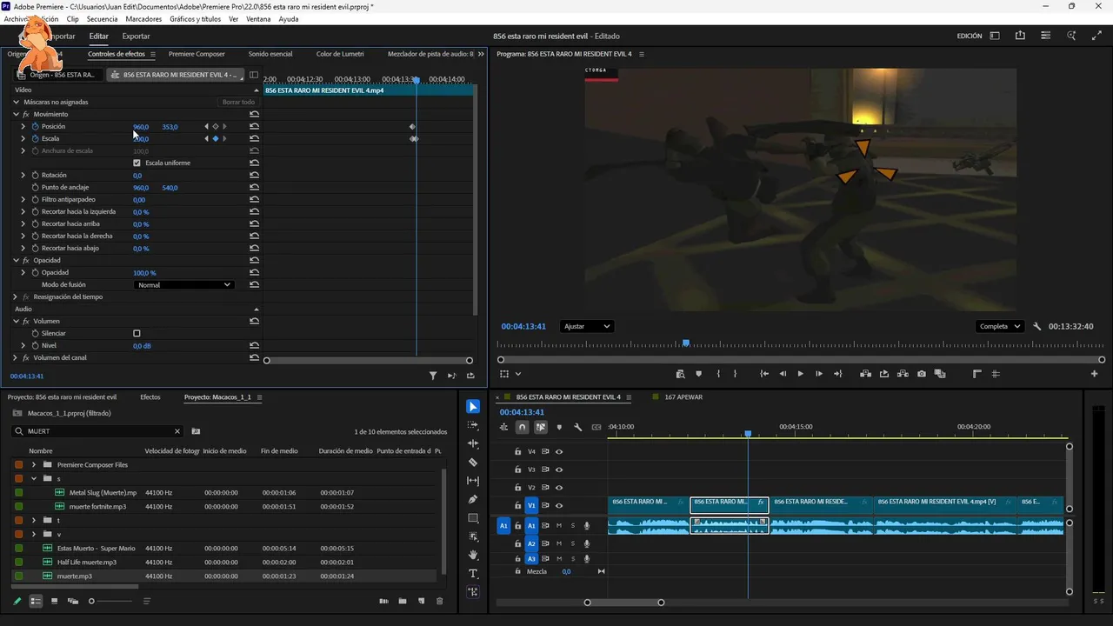Open the Secuencia menu
This screenshot has width=1113, height=626.
tap(102, 18)
